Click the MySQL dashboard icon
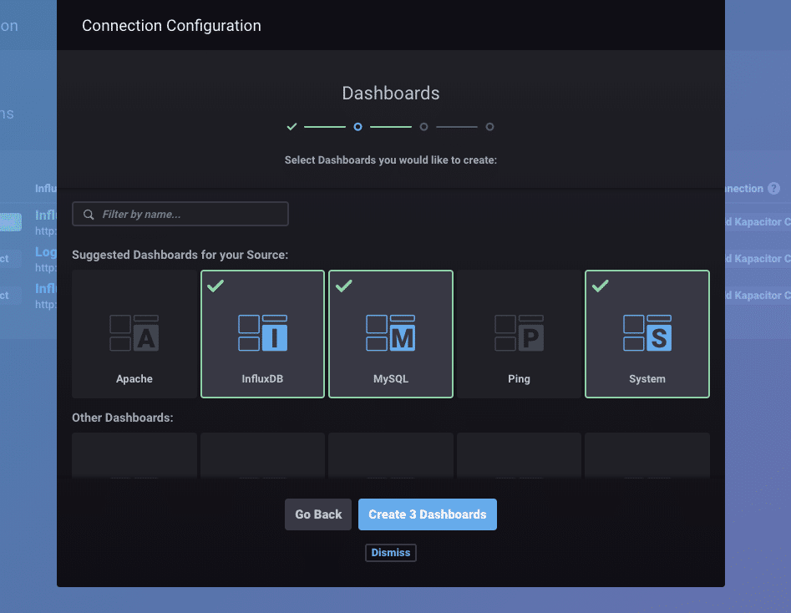 (391, 332)
